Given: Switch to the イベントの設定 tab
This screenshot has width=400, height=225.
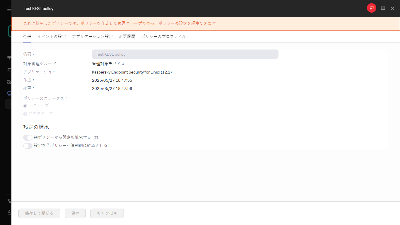Looking at the screenshot, I should (x=52, y=37).
